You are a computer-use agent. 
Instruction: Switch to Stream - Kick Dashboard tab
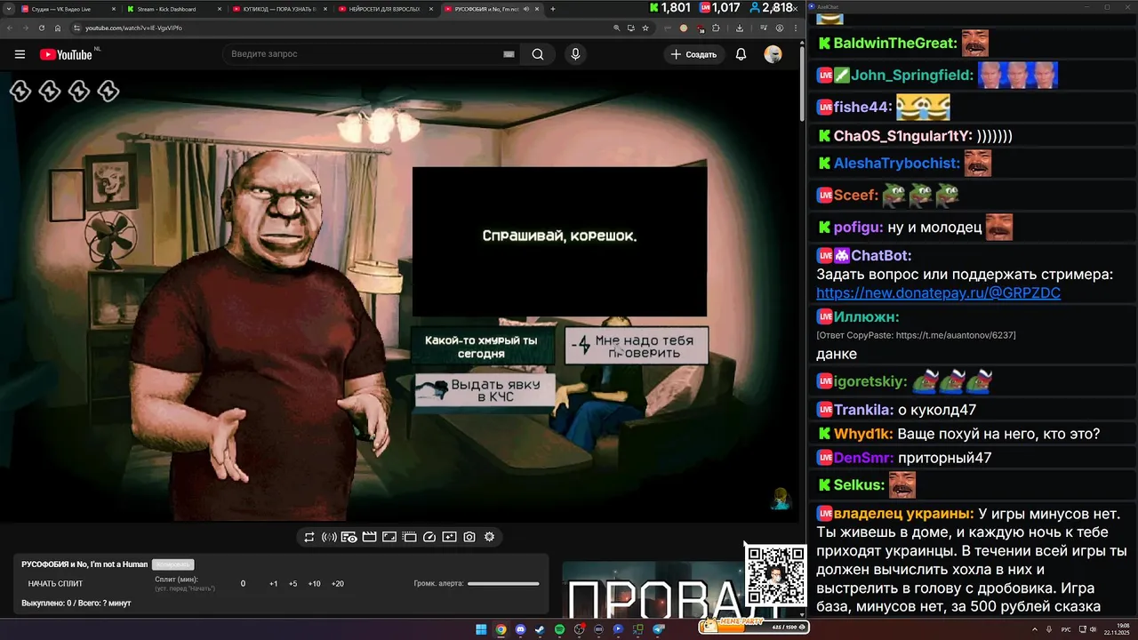(x=173, y=9)
